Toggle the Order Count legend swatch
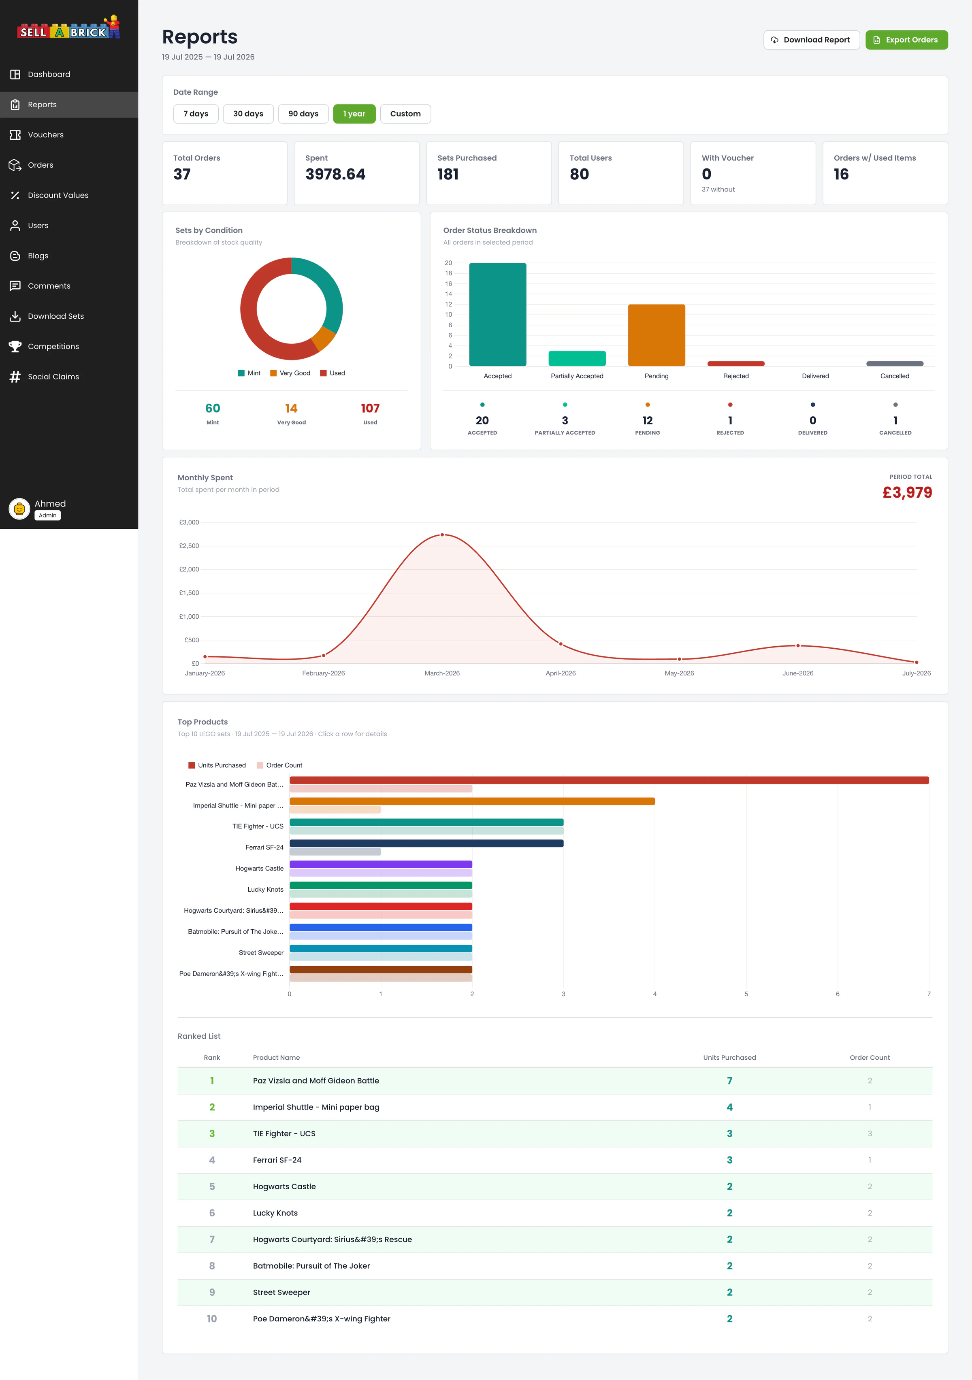The width and height of the screenshot is (972, 1380). point(260,765)
